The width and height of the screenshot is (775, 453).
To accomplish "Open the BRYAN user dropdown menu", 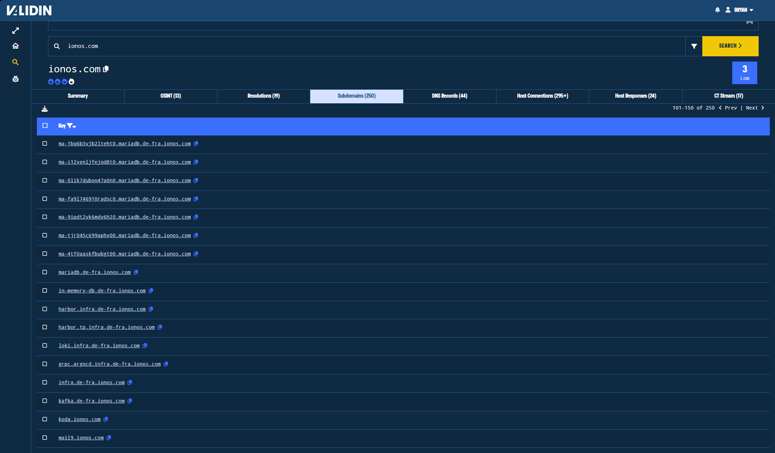I will tap(743, 10).
